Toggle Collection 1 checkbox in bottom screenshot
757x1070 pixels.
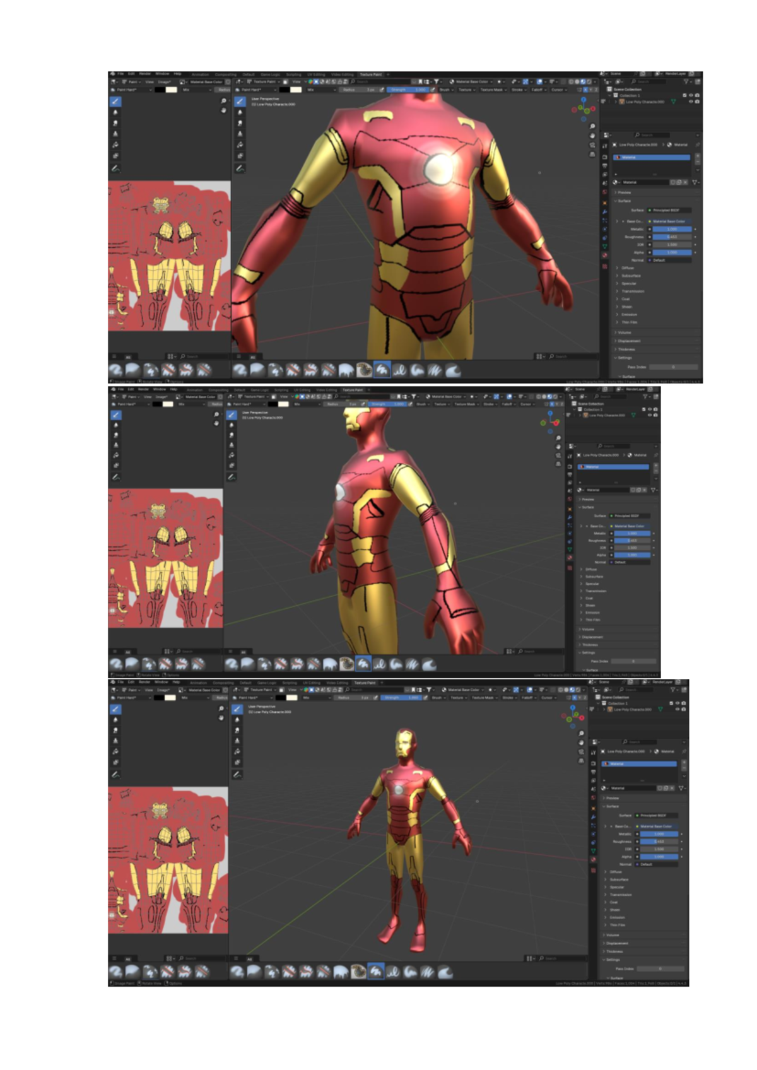(671, 703)
